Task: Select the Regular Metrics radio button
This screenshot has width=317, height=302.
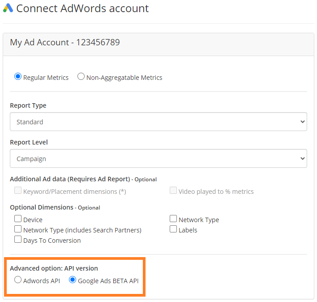Action: 18,77
